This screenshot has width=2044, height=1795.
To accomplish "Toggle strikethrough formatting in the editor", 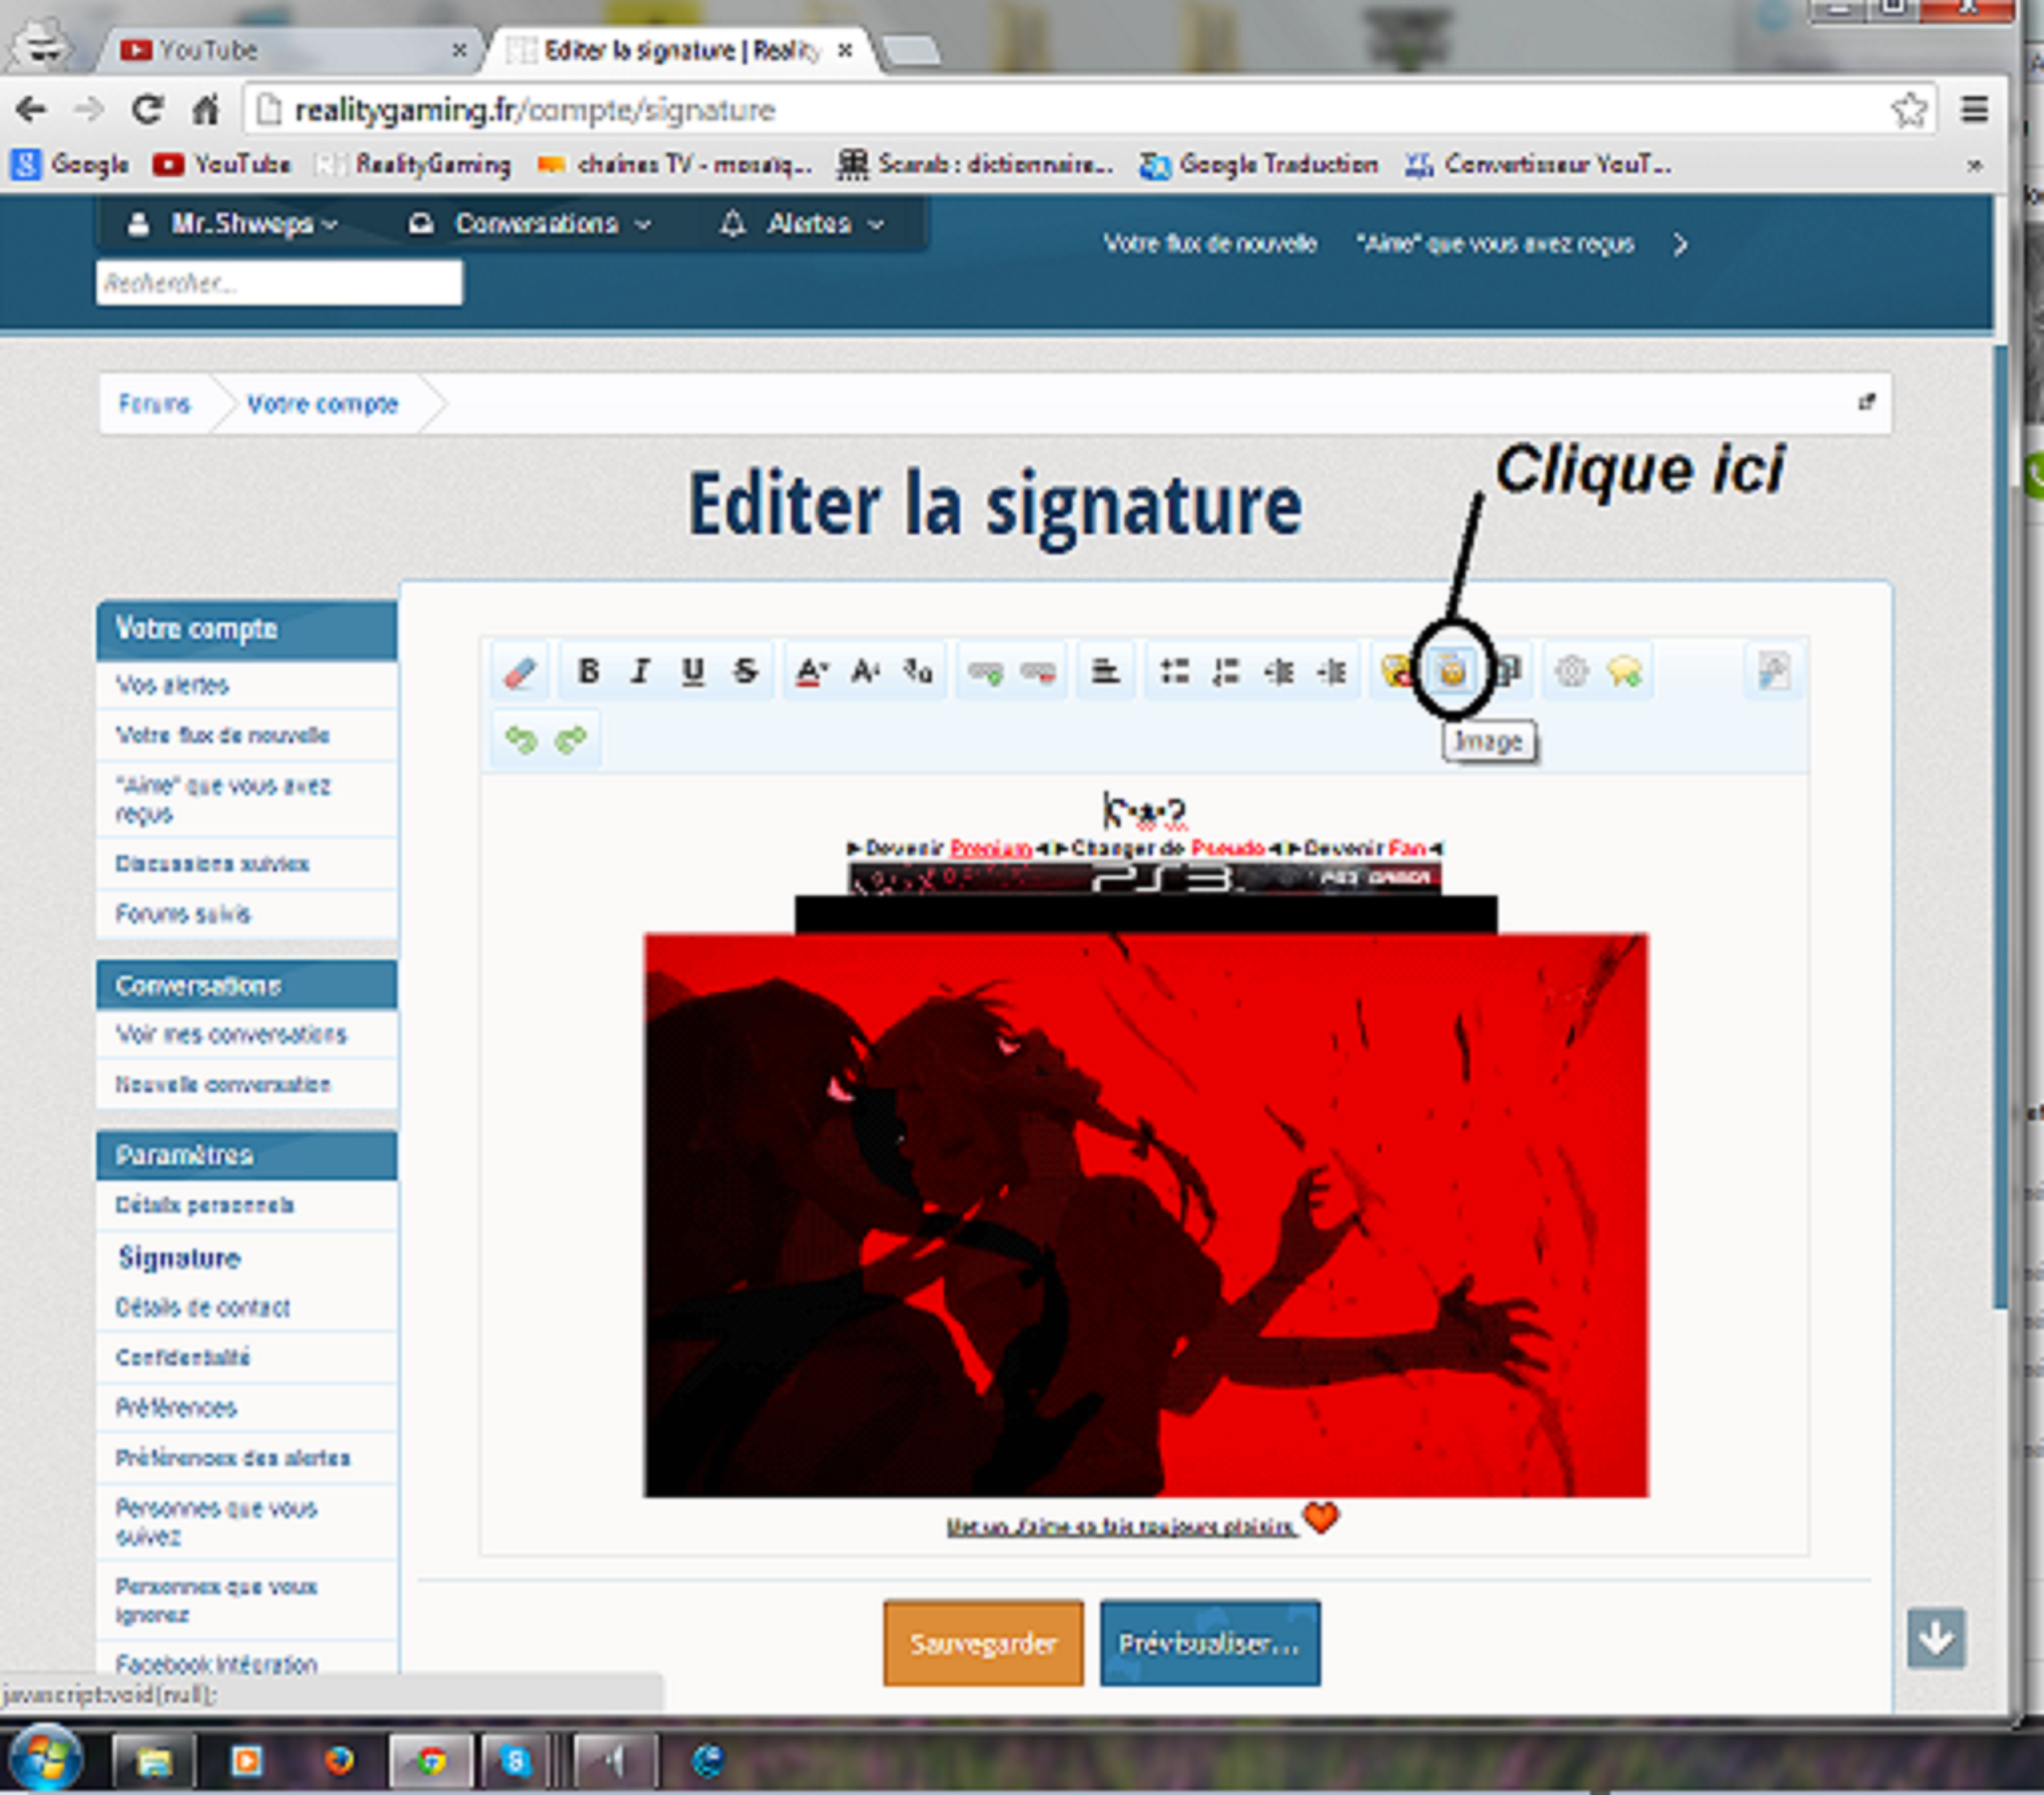I will click(x=745, y=671).
